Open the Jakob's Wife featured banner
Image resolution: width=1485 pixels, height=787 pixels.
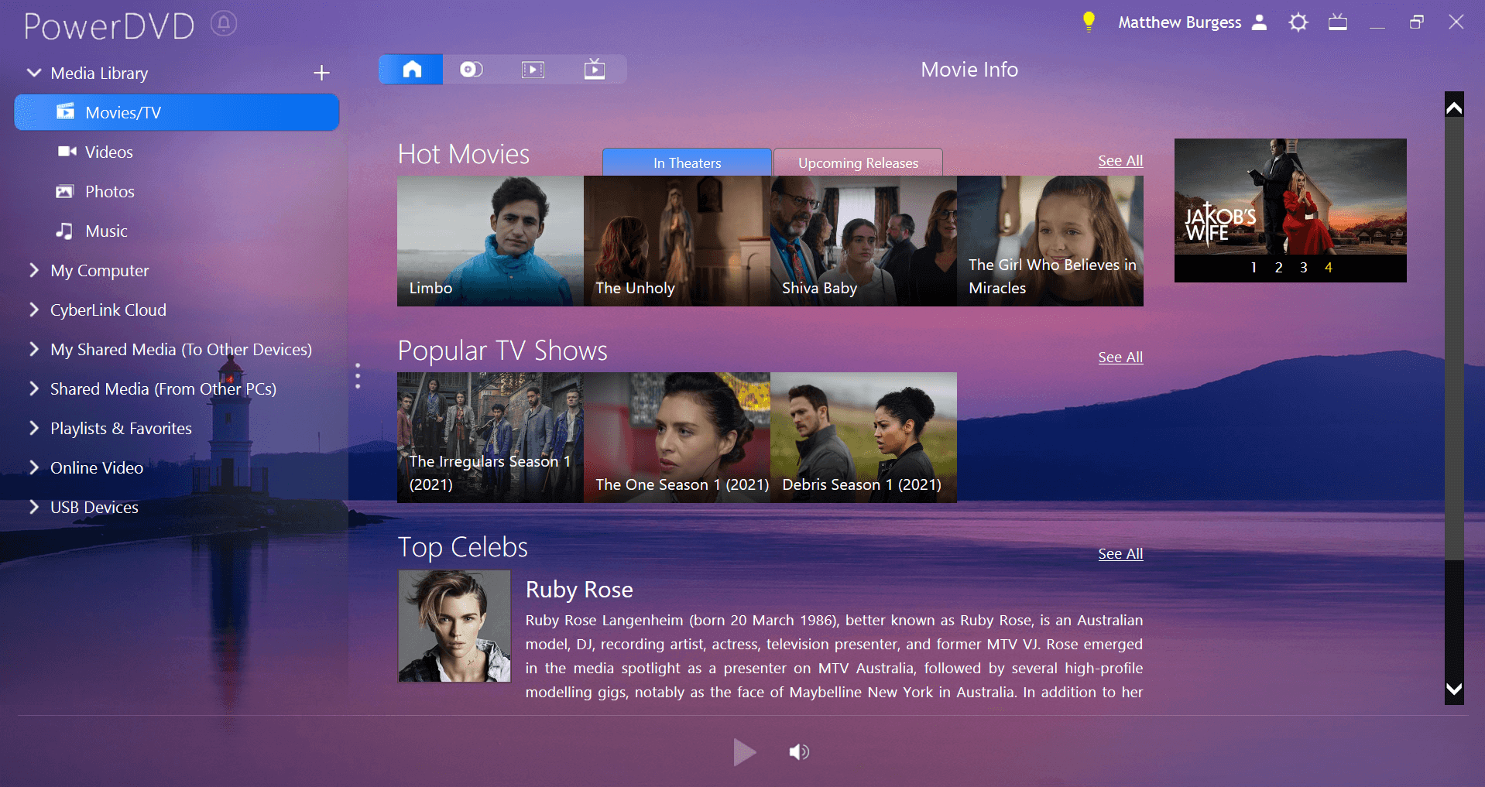pyautogui.click(x=1290, y=197)
